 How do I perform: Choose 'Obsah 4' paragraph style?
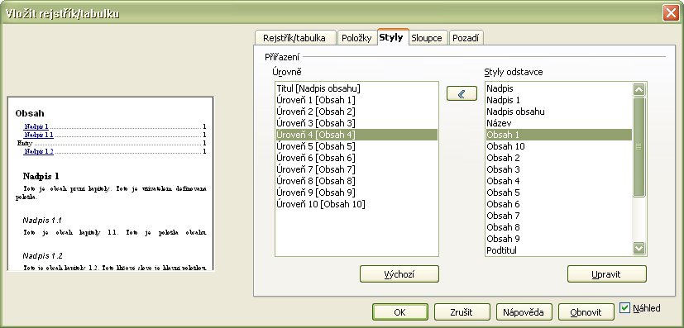point(559,181)
